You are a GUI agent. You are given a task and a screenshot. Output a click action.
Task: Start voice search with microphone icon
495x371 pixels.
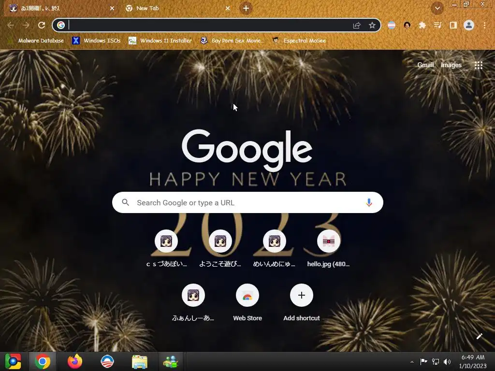point(369,202)
